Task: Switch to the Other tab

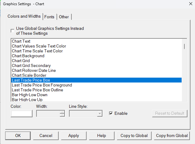Action: (x=64, y=17)
